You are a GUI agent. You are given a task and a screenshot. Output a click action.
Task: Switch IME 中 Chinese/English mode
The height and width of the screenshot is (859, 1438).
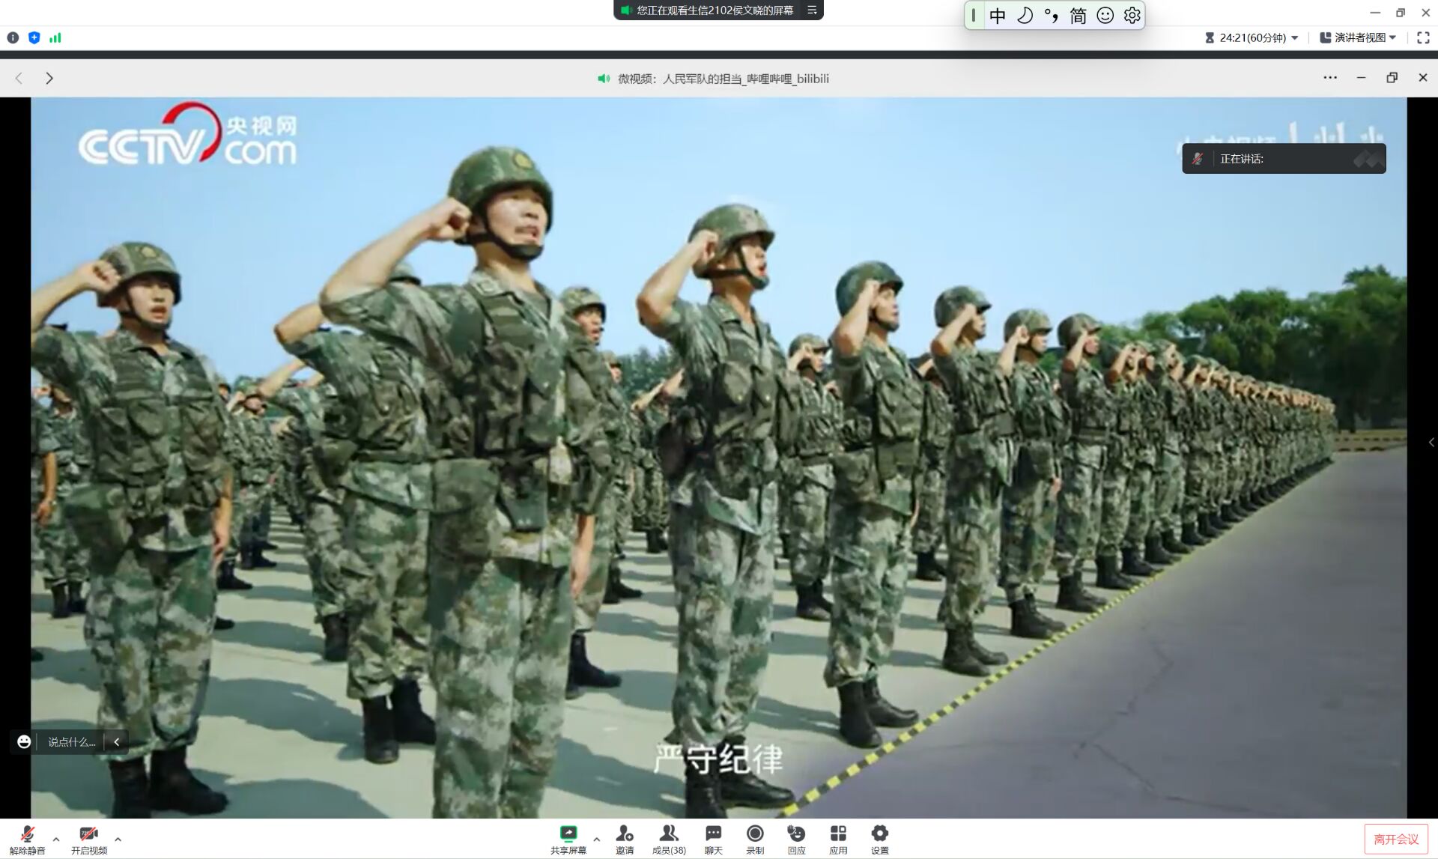(997, 16)
